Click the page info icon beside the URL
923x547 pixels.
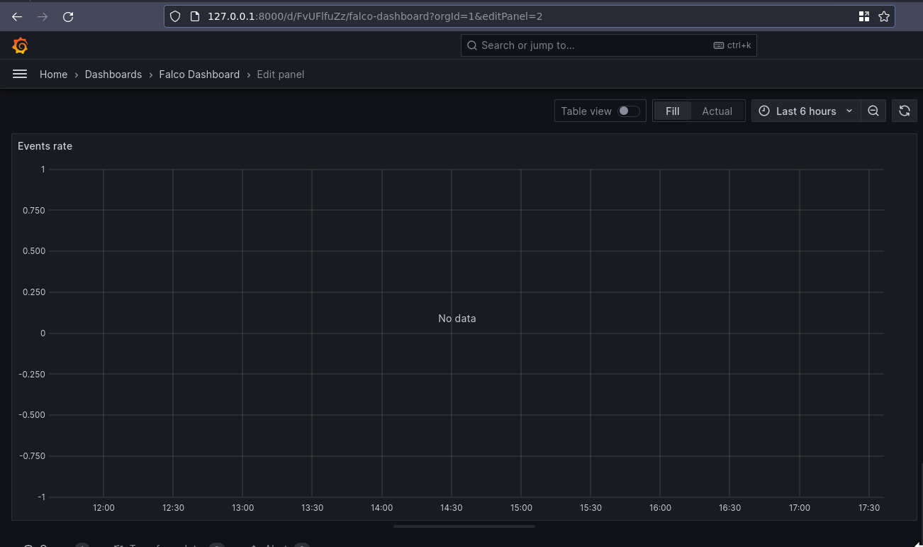(196, 16)
